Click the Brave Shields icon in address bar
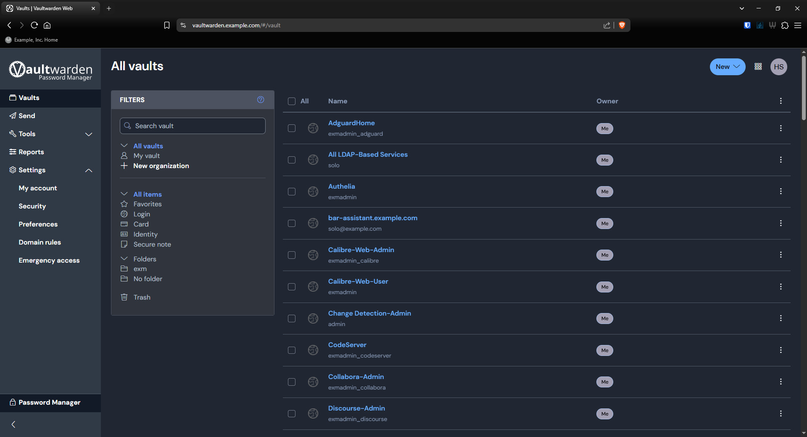This screenshot has width=807, height=437. (622, 25)
